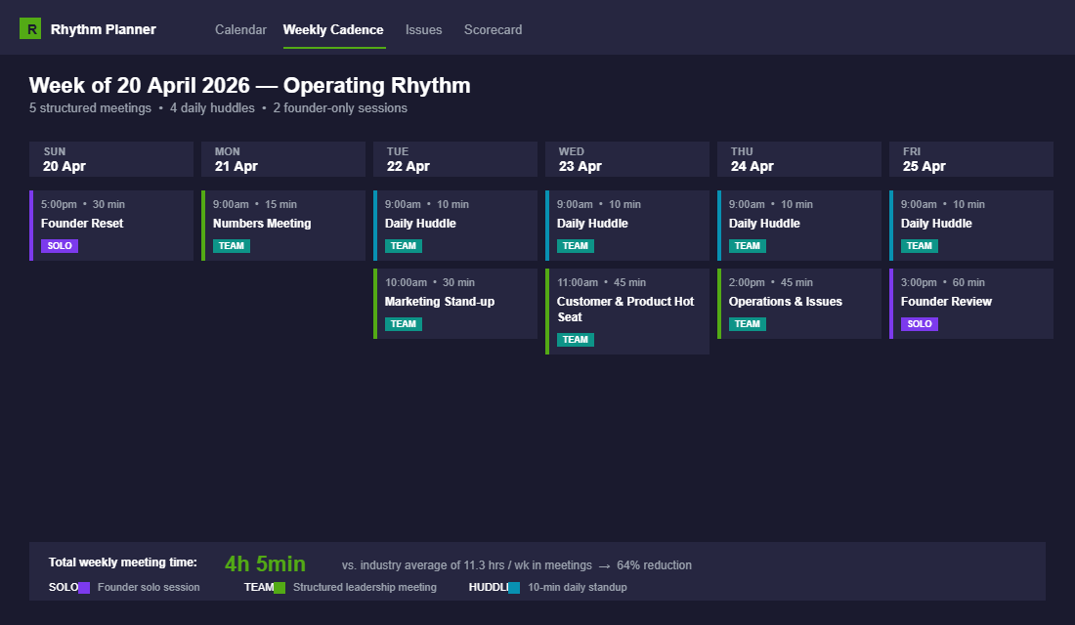Click the SOLO badge on Founder Reset

pyautogui.click(x=60, y=246)
